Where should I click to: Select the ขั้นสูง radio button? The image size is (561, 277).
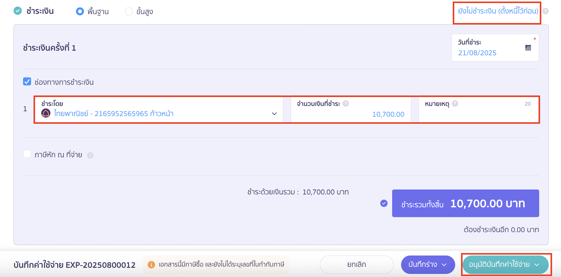tap(129, 11)
